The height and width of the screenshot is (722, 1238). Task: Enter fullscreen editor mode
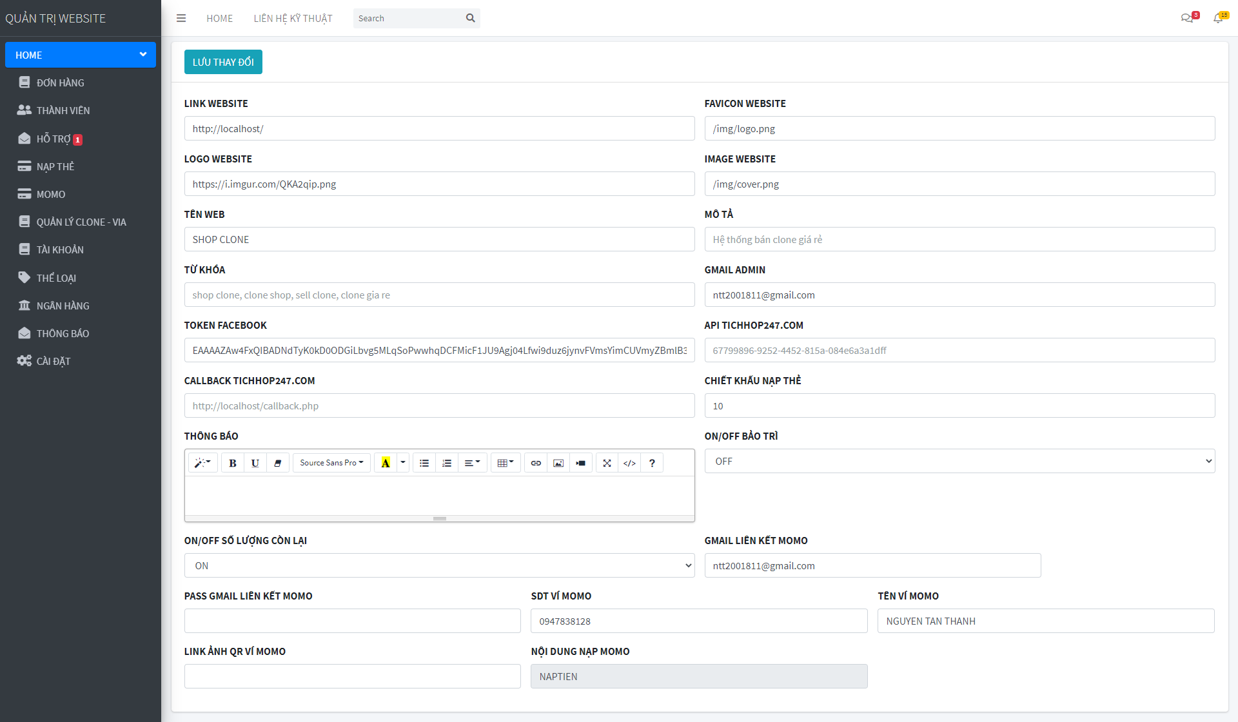(607, 463)
